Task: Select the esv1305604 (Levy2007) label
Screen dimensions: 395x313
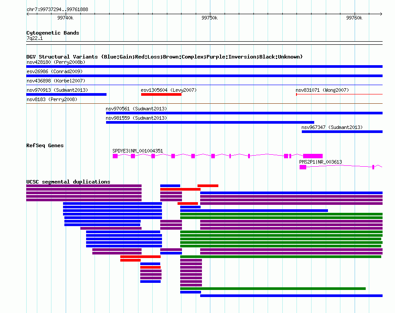Action: coord(169,90)
